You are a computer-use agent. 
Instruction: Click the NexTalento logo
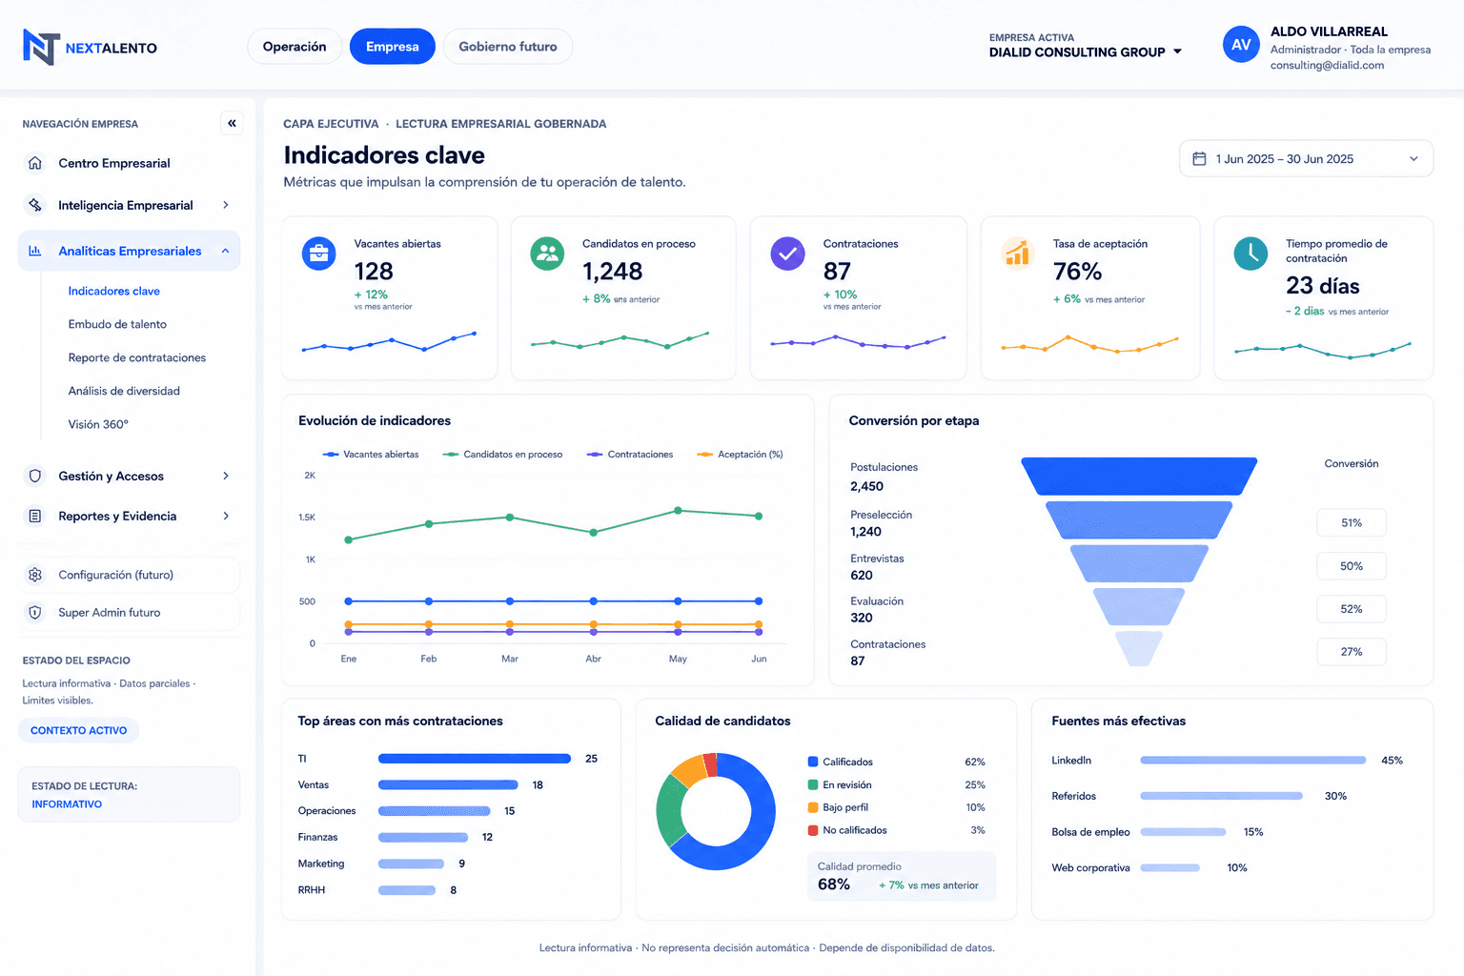(91, 47)
